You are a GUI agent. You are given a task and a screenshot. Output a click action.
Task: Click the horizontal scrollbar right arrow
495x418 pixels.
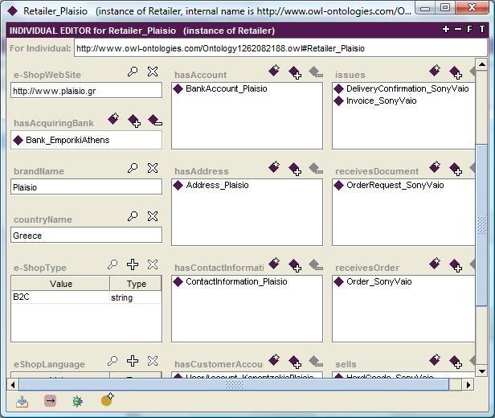(468, 384)
